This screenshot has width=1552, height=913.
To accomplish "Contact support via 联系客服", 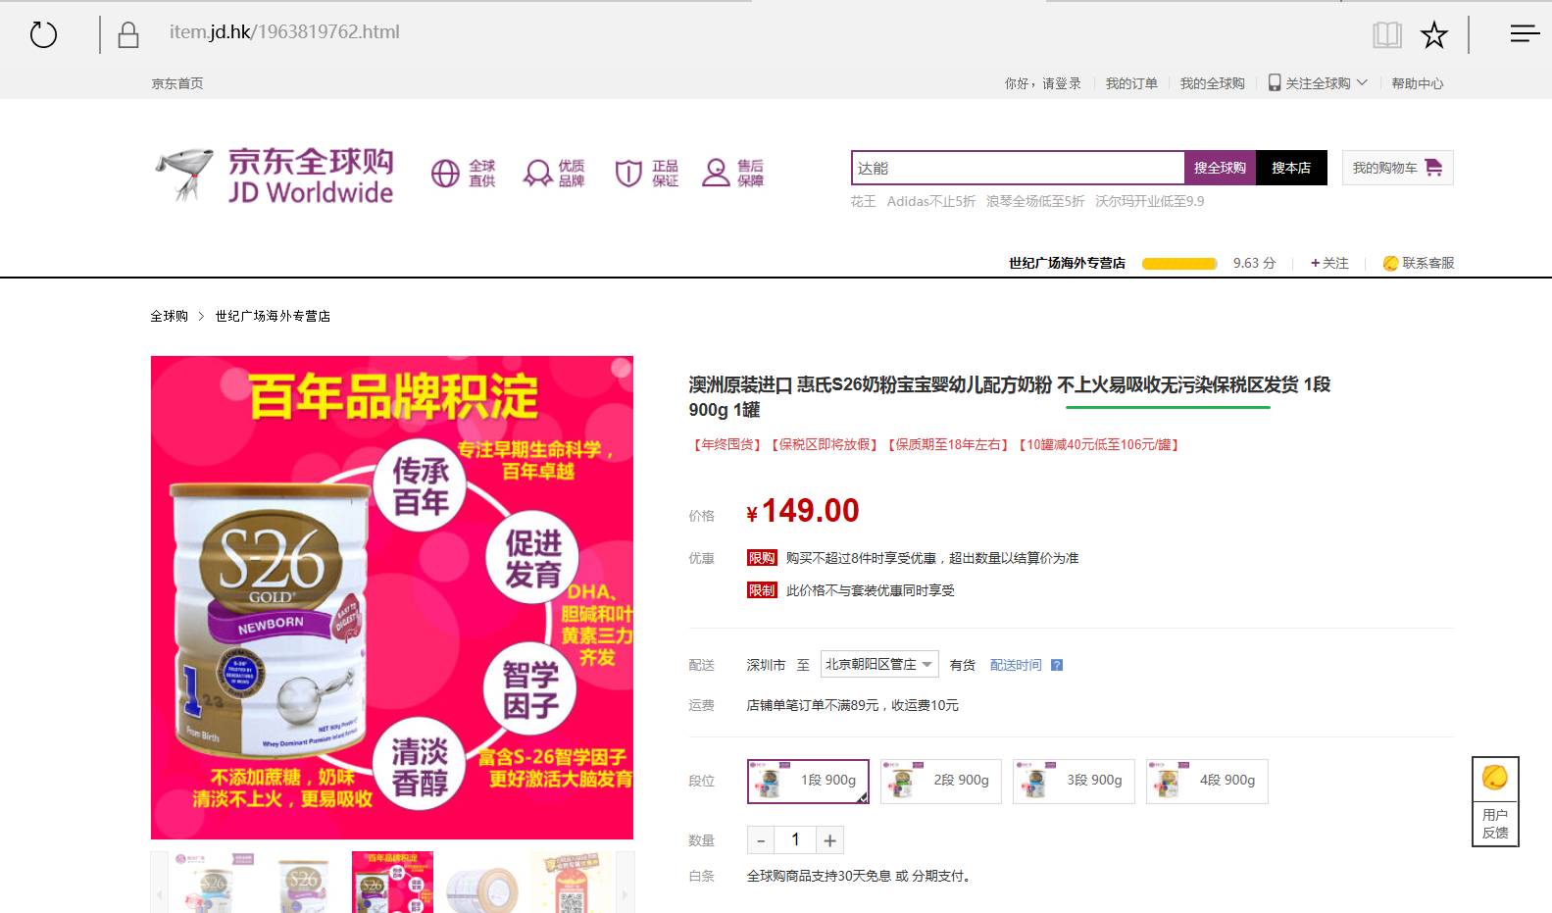I will pos(1419,263).
